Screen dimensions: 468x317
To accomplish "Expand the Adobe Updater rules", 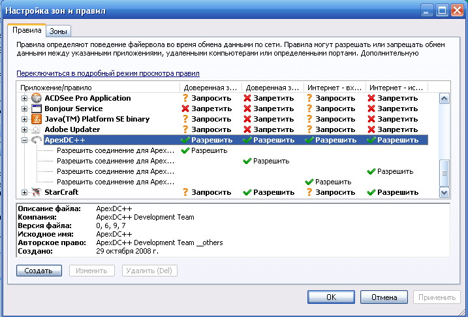I will point(24,129).
